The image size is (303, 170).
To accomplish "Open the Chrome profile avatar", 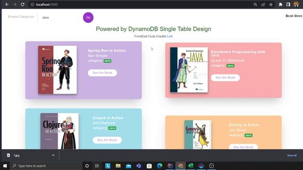I will (296, 4).
